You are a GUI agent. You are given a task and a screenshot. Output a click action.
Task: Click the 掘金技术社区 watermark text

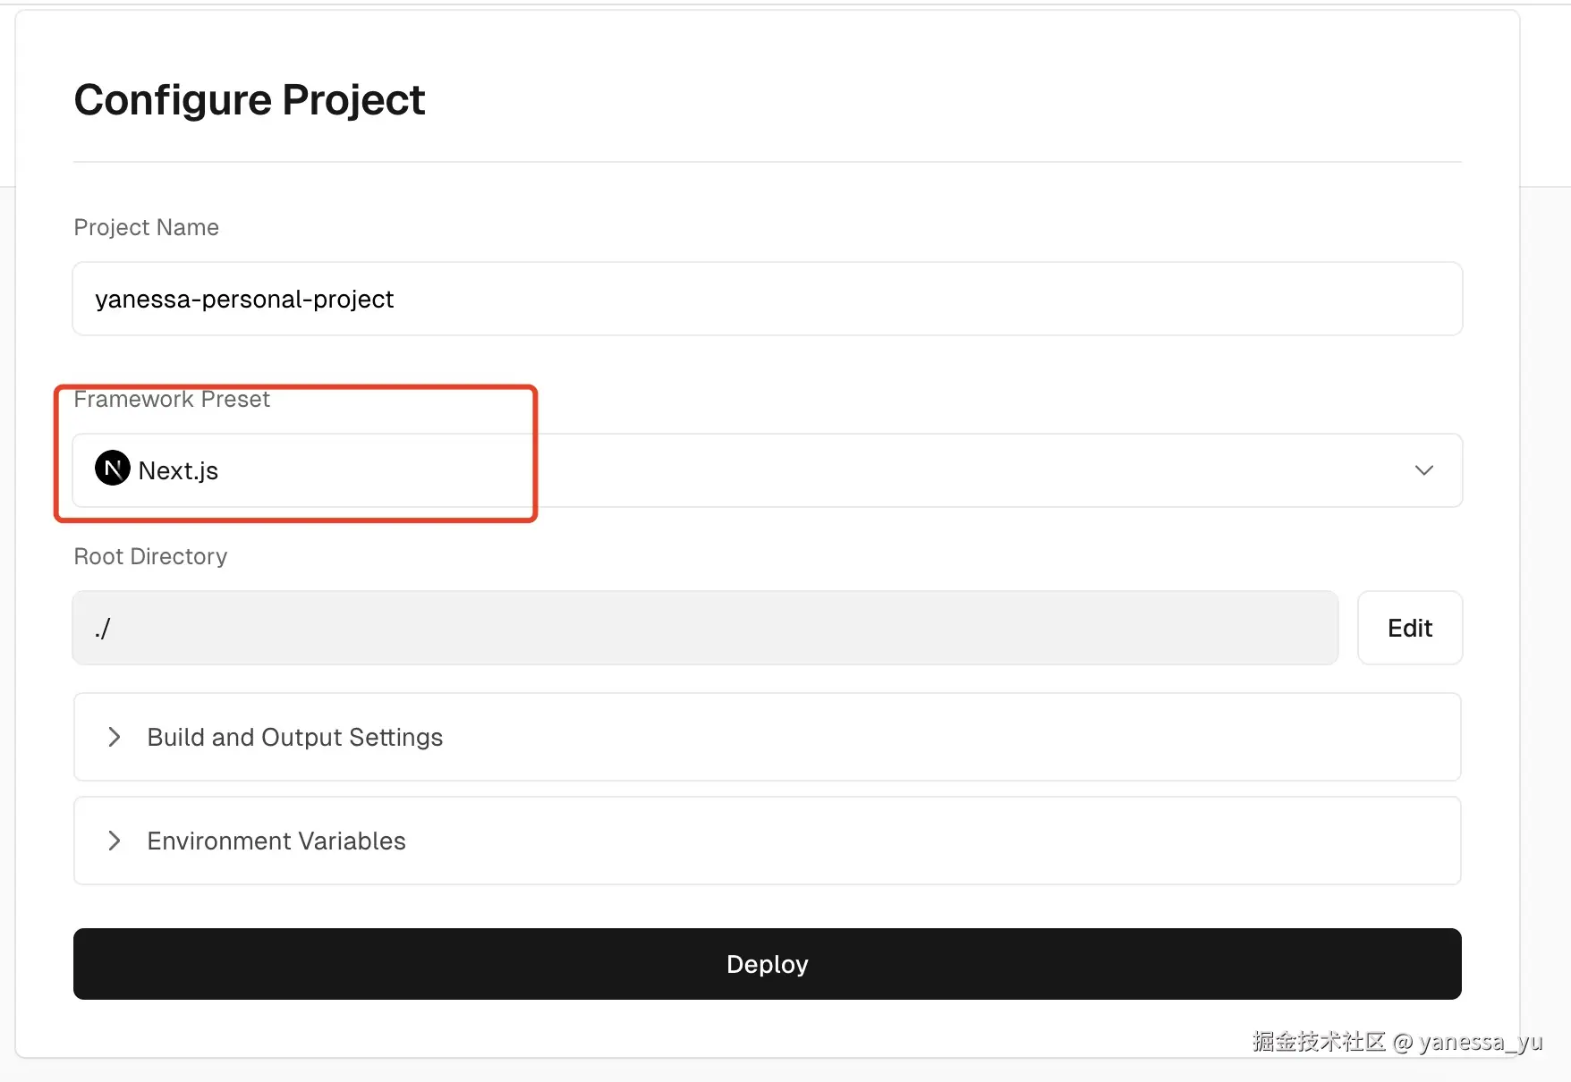[1319, 1042]
